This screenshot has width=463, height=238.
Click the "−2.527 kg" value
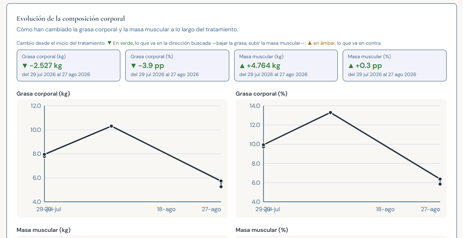point(46,66)
